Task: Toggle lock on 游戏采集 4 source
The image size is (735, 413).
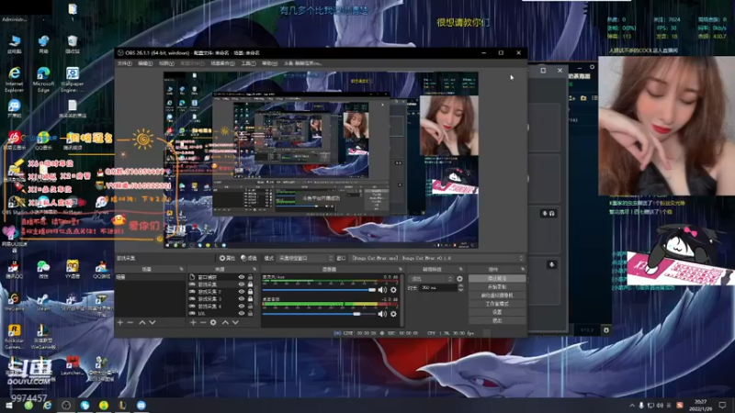Action: tap(250, 306)
